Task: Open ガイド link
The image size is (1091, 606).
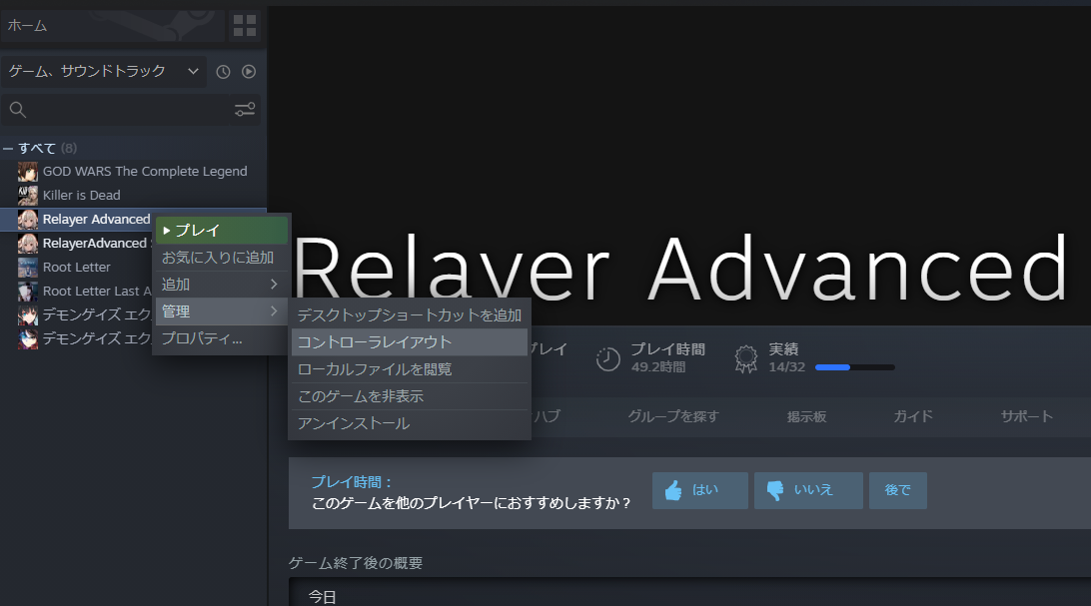Action: tap(913, 416)
